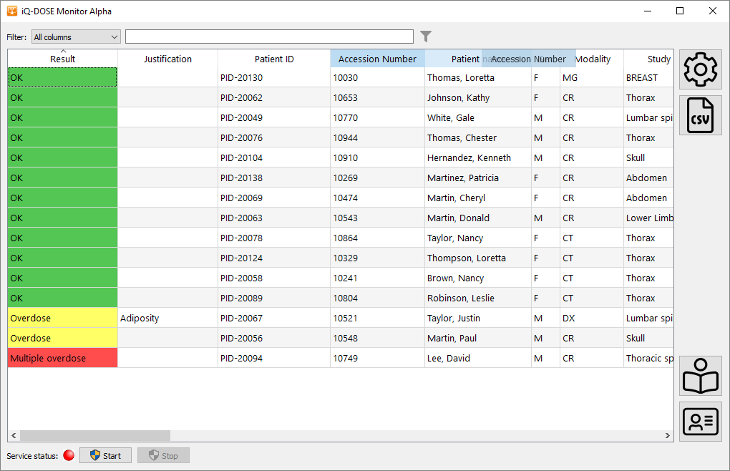Open the user manual book icon
Image resolution: width=730 pixels, height=471 pixels.
(700, 376)
